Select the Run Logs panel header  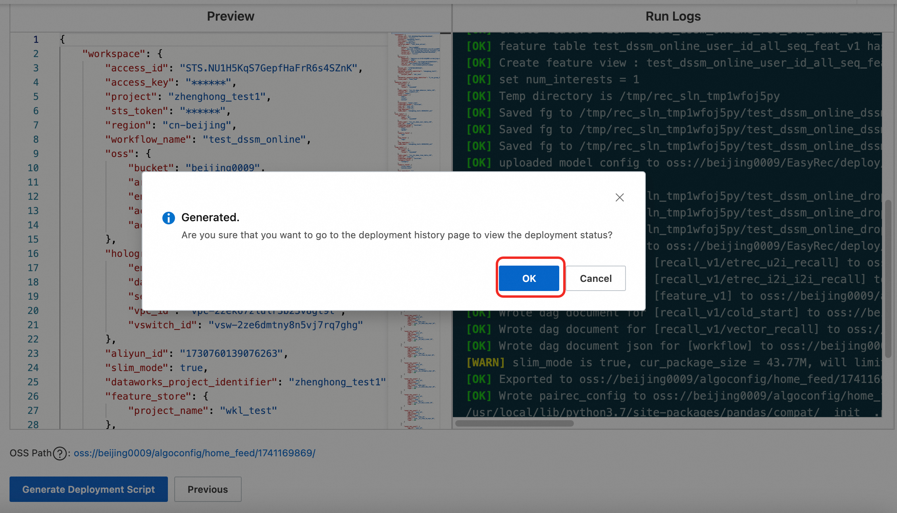[673, 16]
